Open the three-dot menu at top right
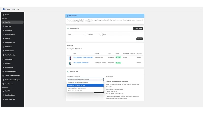The image size is (203, 114). point(201,9)
